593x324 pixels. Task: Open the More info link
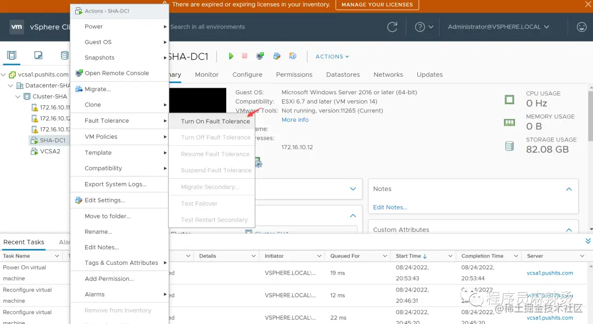295,120
